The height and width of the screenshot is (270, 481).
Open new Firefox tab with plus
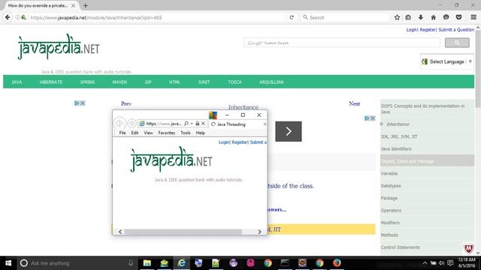tap(85, 5)
